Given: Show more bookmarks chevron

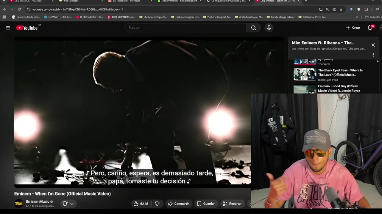Looking at the screenshot, I should [357, 17].
